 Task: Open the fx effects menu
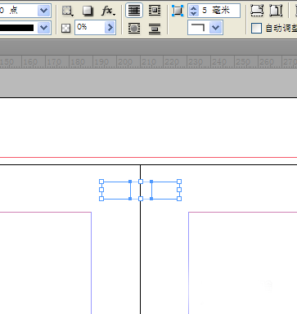point(108,11)
